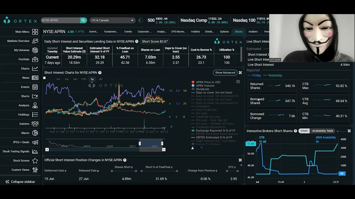Open Markets Overview sidebar icon

[x=35, y=41]
